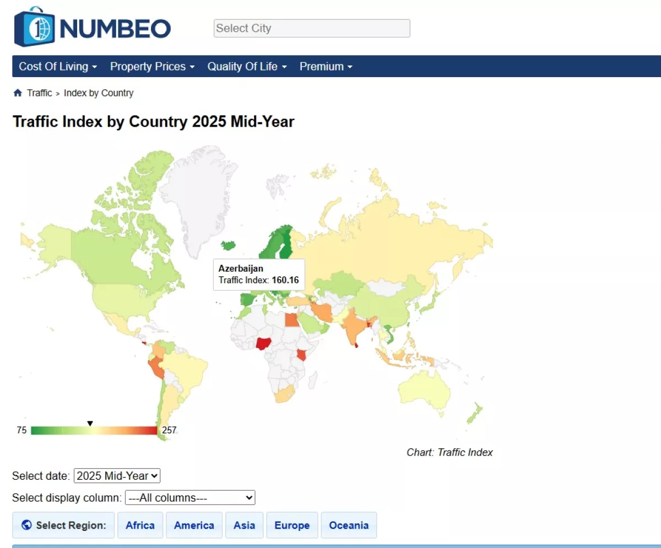Screen dimensions: 661x548
Task: Click the traffic index color gradient legend
Action: pos(94,431)
